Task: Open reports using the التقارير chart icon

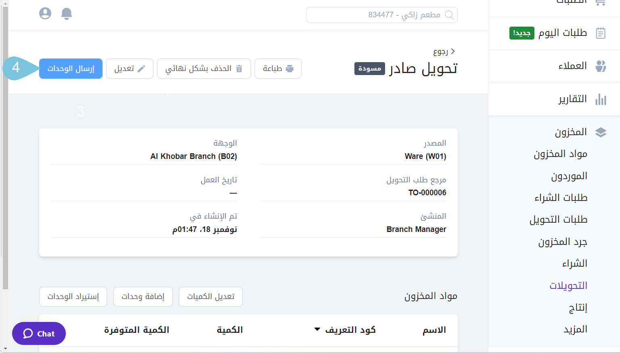Action: point(601,99)
